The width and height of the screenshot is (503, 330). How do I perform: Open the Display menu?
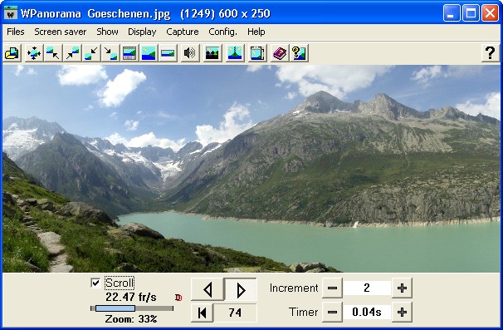[x=142, y=32]
